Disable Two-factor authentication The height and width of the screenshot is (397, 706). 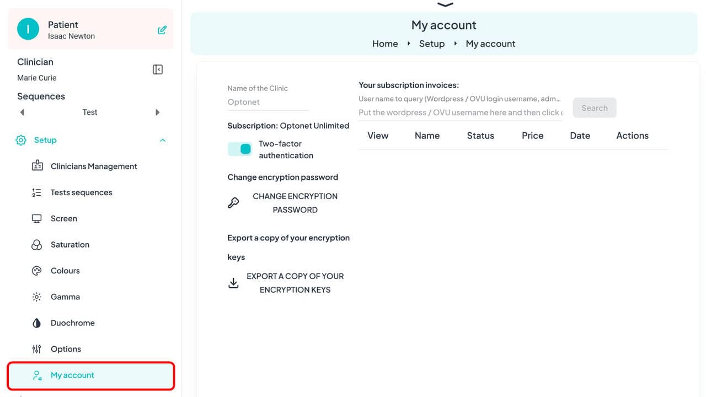239,149
